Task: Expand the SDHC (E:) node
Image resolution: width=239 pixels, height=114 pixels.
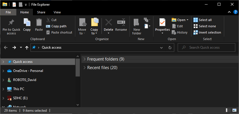Action: 3,98
